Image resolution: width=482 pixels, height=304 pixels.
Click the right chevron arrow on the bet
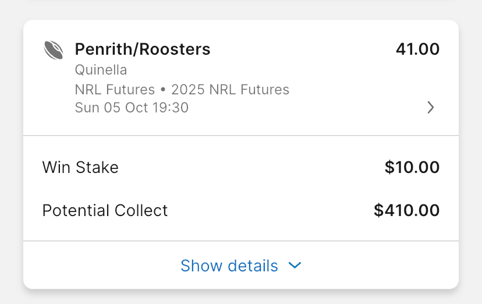(431, 108)
